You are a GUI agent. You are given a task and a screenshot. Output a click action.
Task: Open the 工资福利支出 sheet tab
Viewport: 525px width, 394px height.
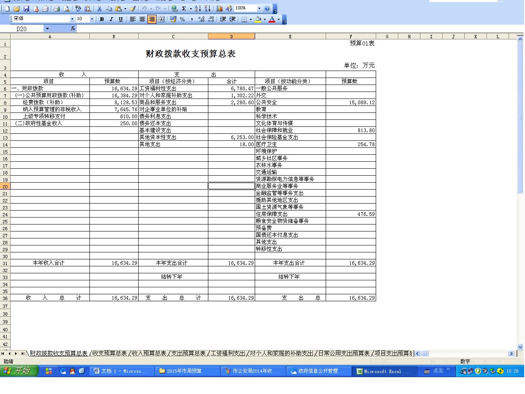pyautogui.click(x=228, y=353)
